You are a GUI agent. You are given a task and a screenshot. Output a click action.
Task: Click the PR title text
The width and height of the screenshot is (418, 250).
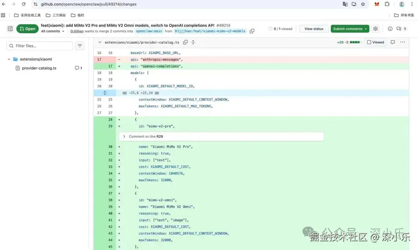click(127, 25)
